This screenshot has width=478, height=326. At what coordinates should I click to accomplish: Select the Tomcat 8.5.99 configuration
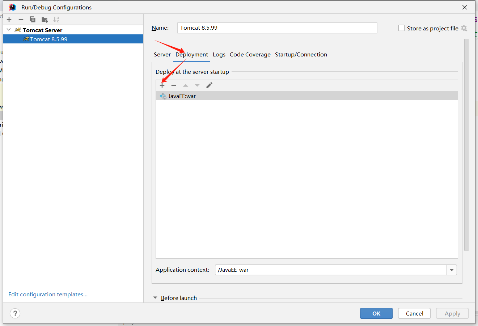coord(73,39)
